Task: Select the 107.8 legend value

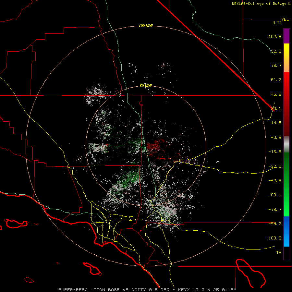Action: click(x=275, y=36)
